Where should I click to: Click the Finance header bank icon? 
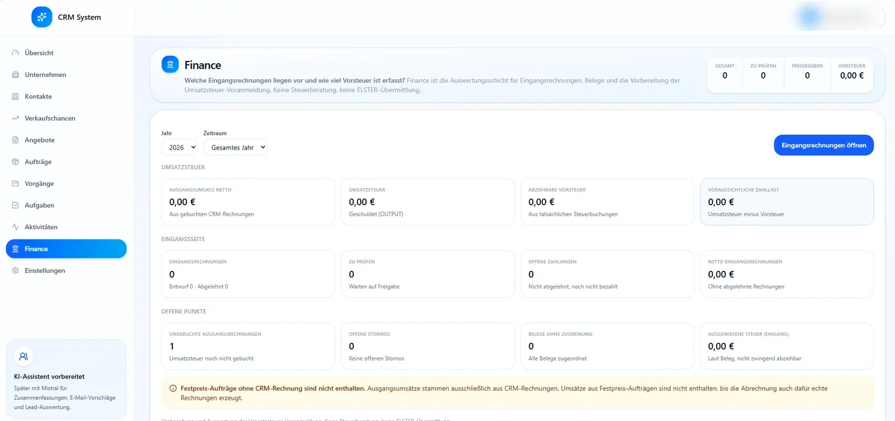coord(170,64)
